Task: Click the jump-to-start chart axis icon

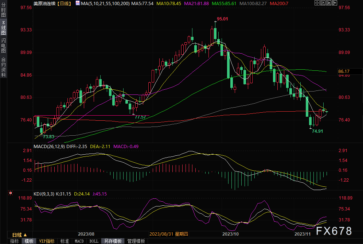Action: click(x=323, y=3)
